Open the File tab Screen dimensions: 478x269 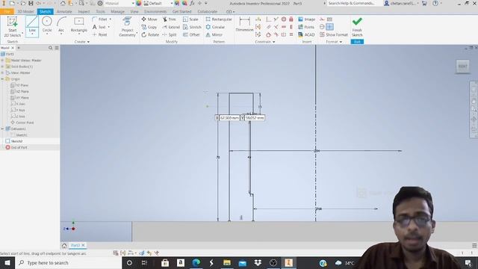pyautogui.click(x=7, y=12)
